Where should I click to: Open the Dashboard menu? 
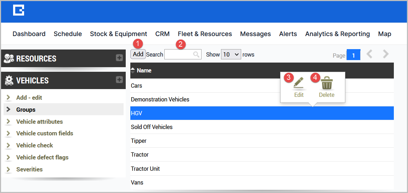pyautogui.click(x=29, y=34)
